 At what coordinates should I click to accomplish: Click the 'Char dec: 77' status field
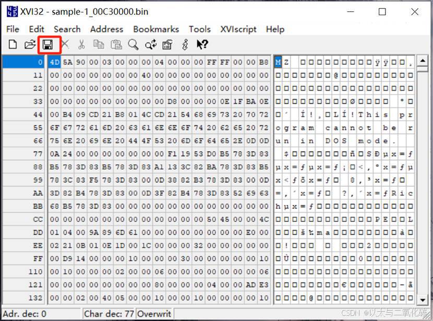pos(109,314)
